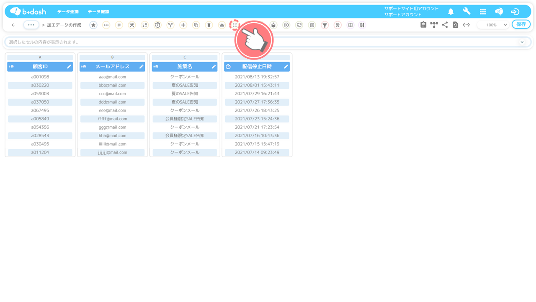
Task: Click the square frame toolbar icon
Action: click(312, 25)
